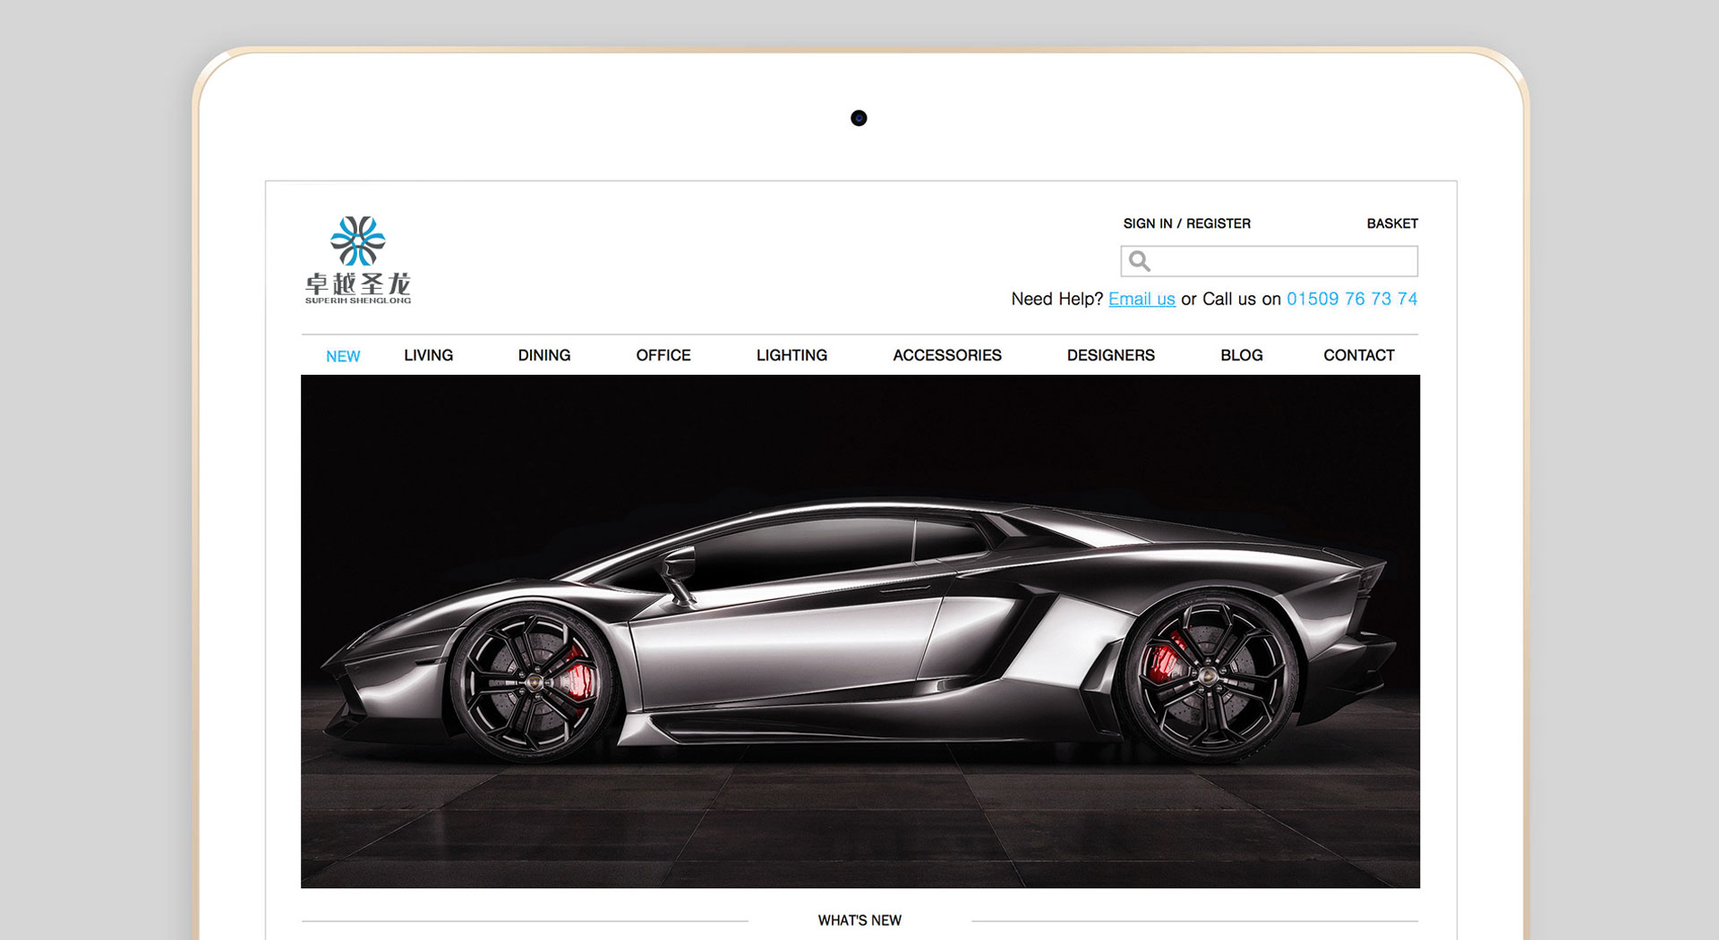The height and width of the screenshot is (940, 1719).
Task: Open the BLOG page
Action: click(x=1241, y=355)
